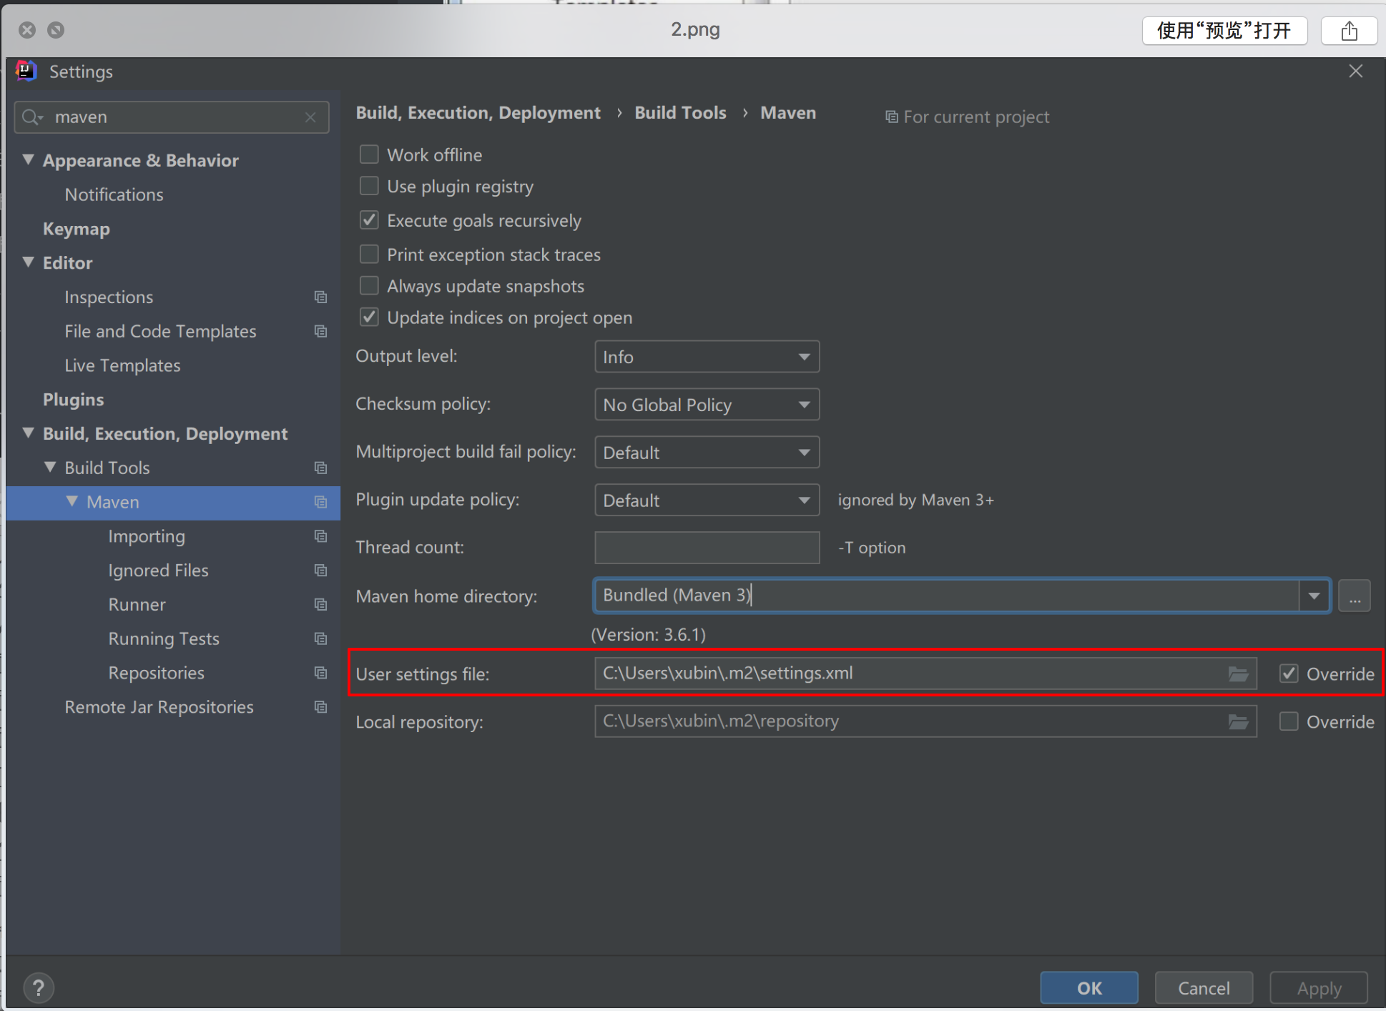Open the Keymap settings page
This screenshot has height=1011, width=1386.
77,229
